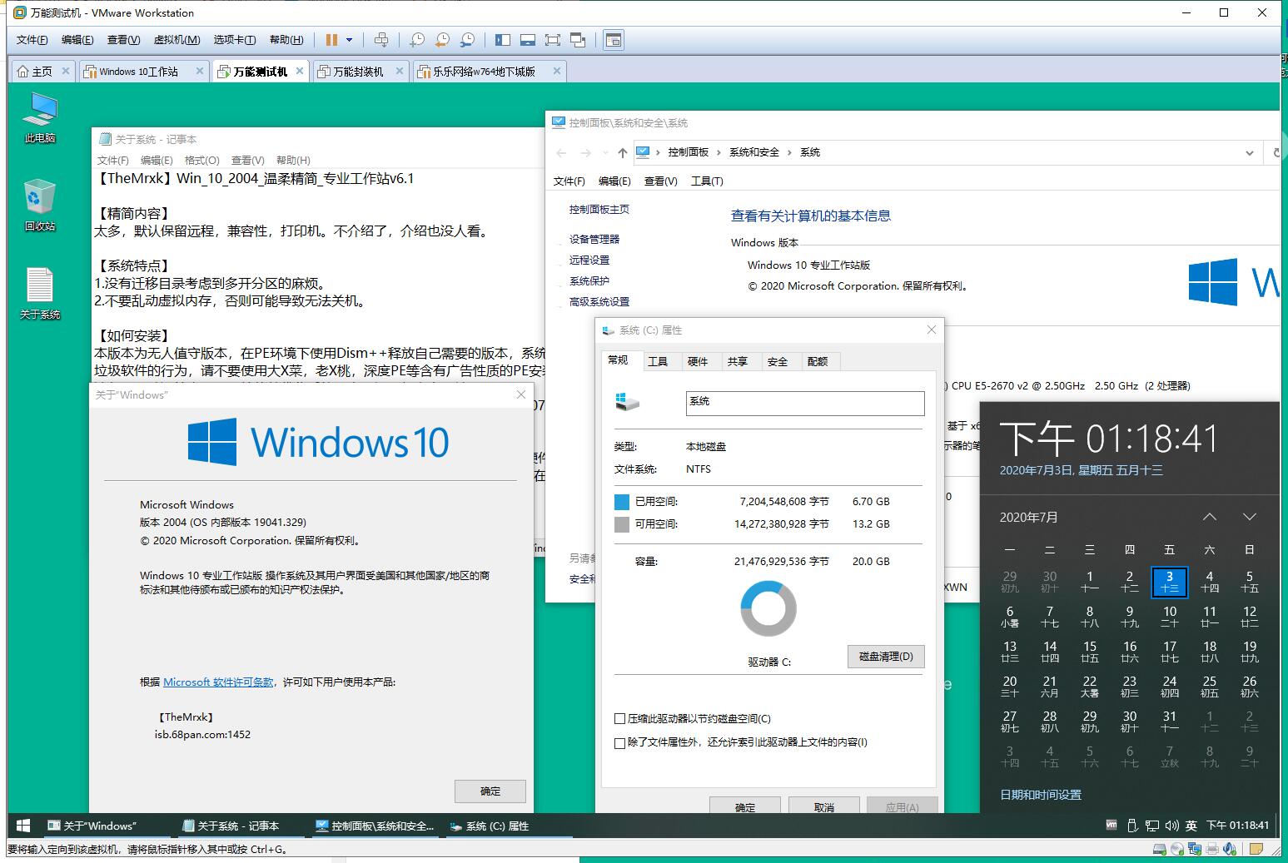Screen dimensions: 1288x863
Task: Open 工具(T) menu in Control Panel window
Action: point(707,181)
